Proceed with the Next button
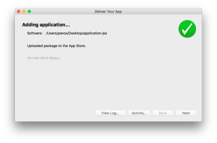217x143 pixels. click(186, 113)
